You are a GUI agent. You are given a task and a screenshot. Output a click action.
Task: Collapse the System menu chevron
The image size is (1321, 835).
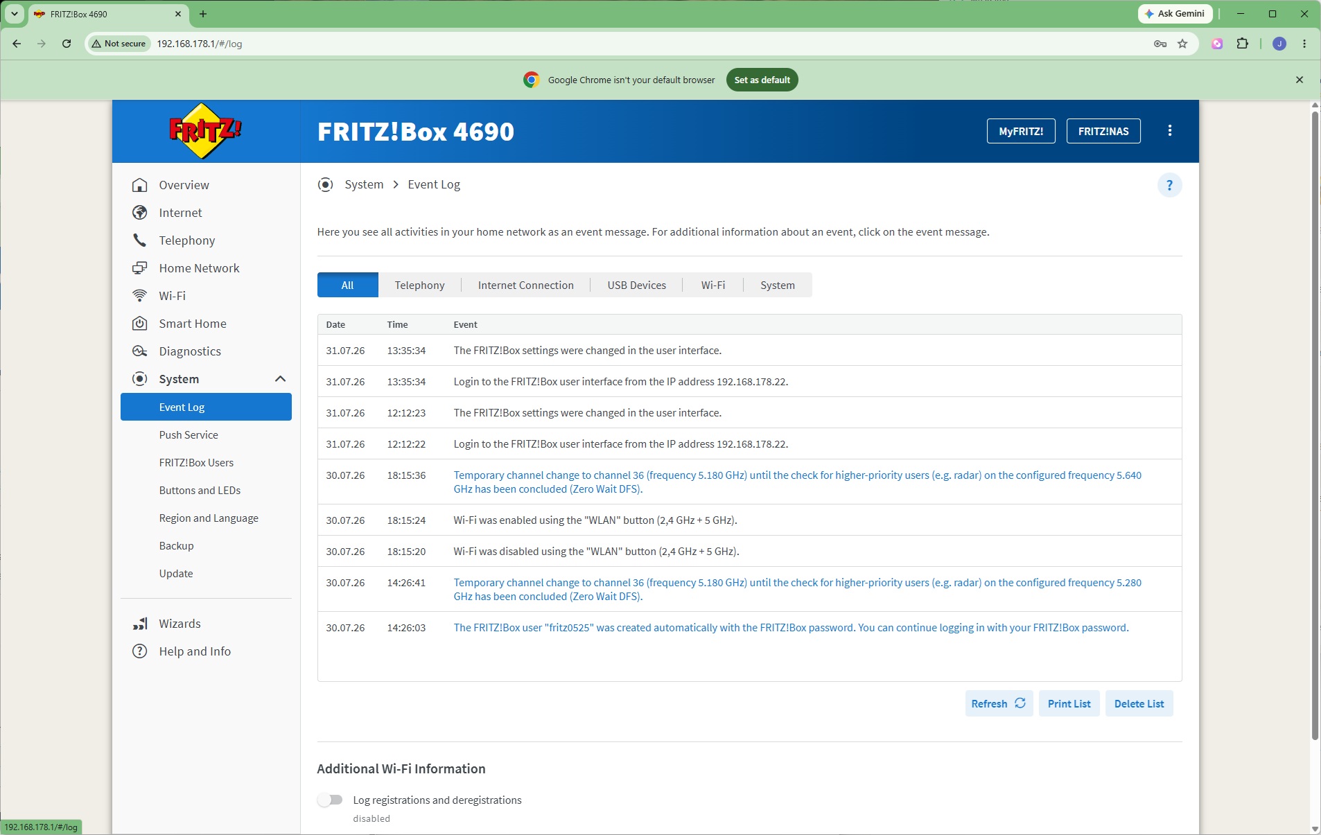pyautogui.click(x=280, y=379)
